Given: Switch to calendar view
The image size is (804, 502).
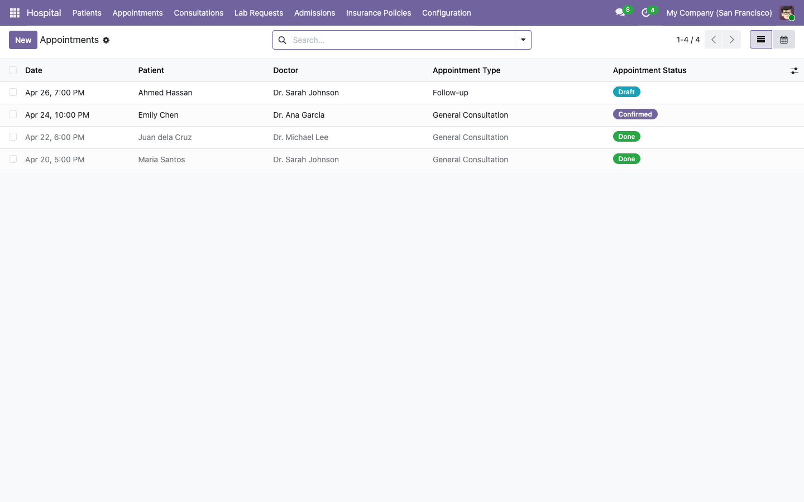Looking at the screenshot, I should click(783, 40).
